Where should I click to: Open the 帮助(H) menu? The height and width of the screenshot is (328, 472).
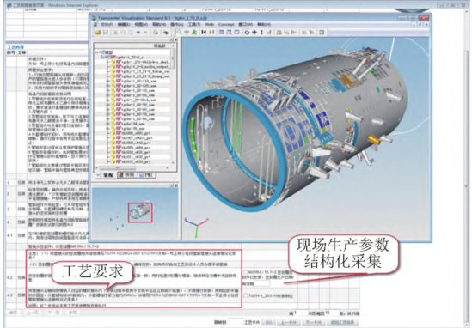[264, 24]
